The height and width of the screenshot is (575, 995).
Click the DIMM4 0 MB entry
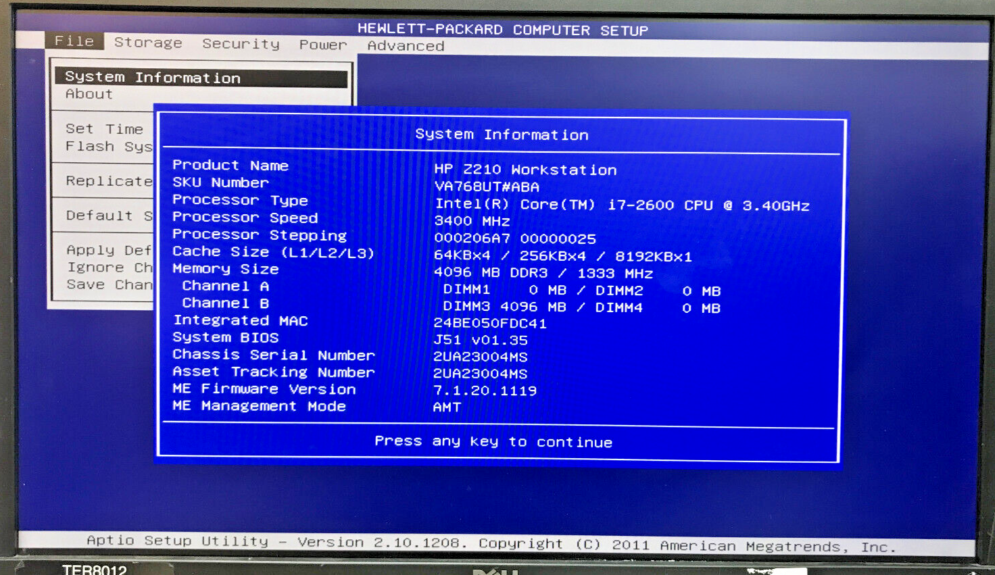tap(658, 308)
